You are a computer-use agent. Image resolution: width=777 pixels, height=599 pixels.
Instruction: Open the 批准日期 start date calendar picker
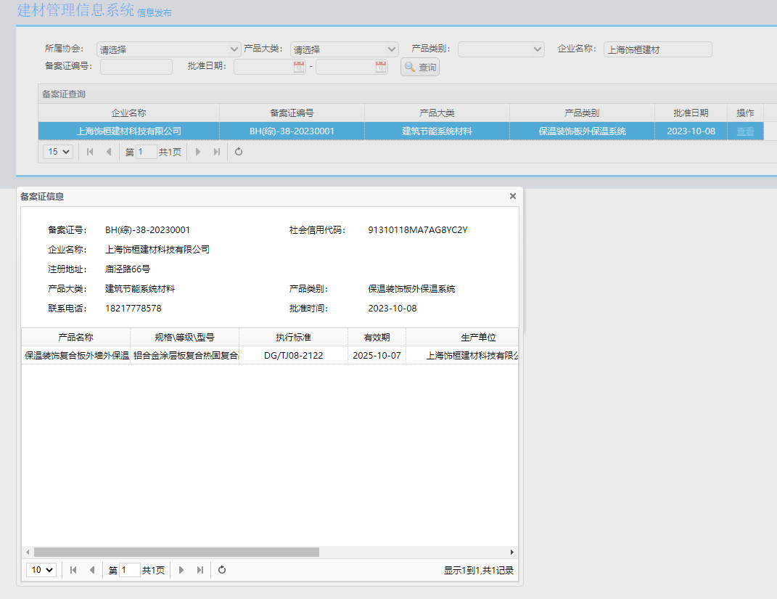click(x=299, y=67)
